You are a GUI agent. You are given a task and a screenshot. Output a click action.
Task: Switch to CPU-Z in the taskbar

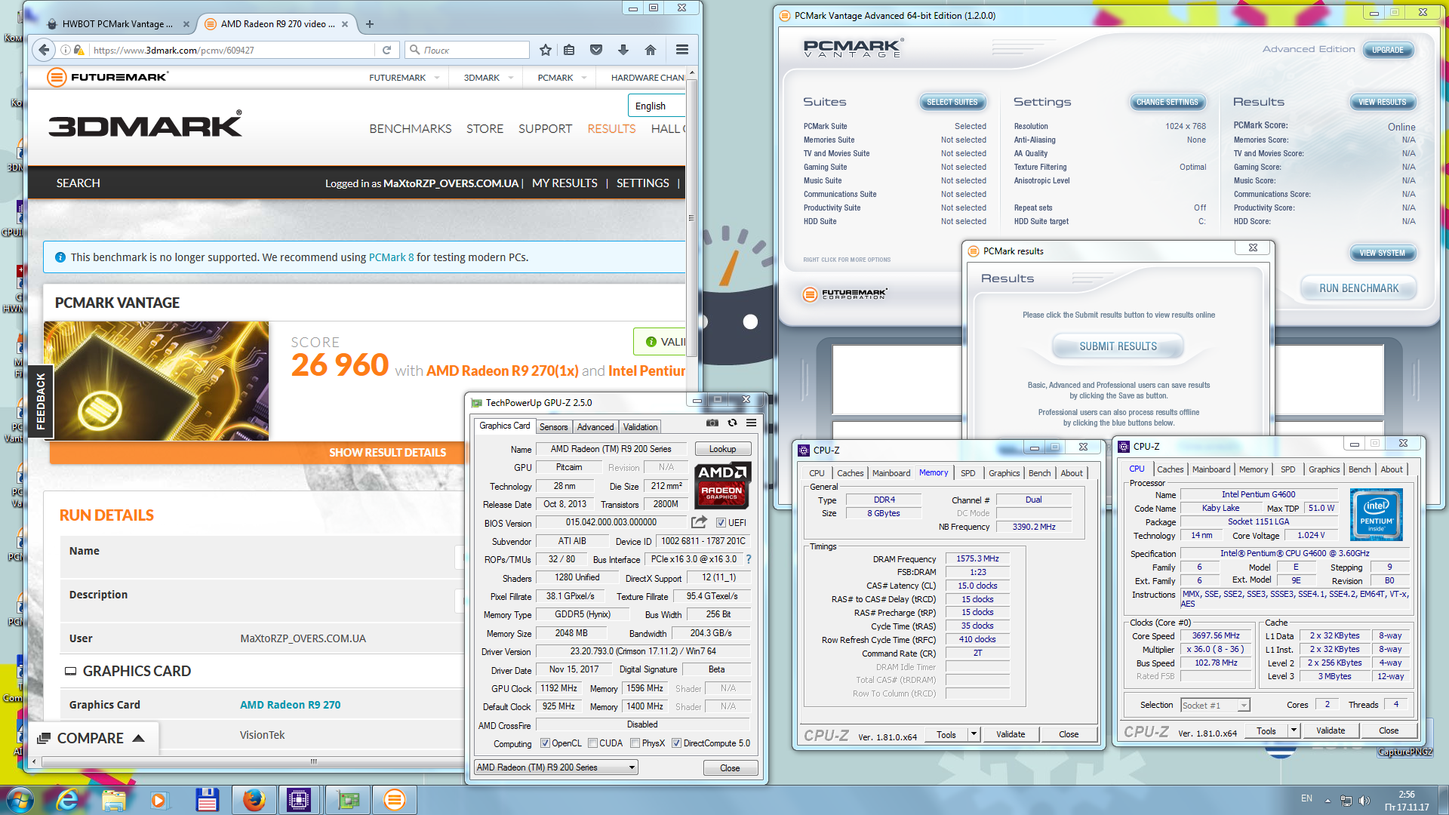(299, 800)
